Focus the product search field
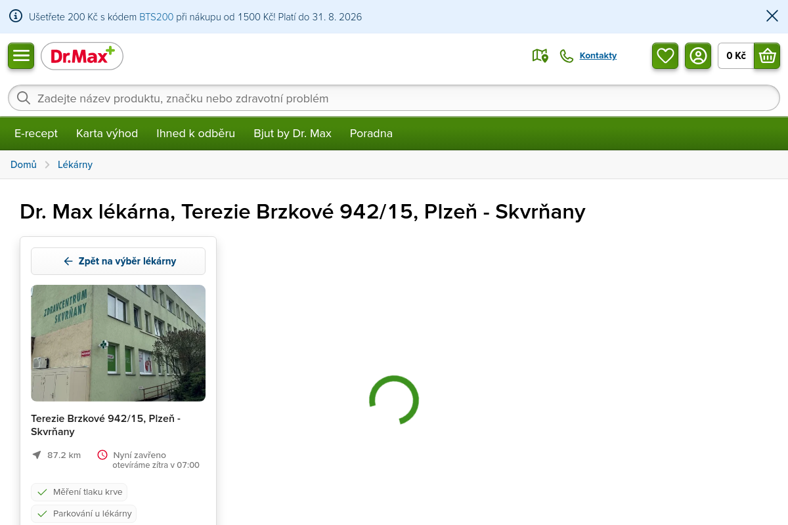Viewport: 788px width, 525px height. coord(394,98)
